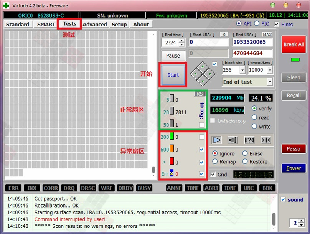Image resolution: width=310 pixels, height=234 pixels.
Task: Click the reverse scan direction icon
Action: tap(233, 140)
